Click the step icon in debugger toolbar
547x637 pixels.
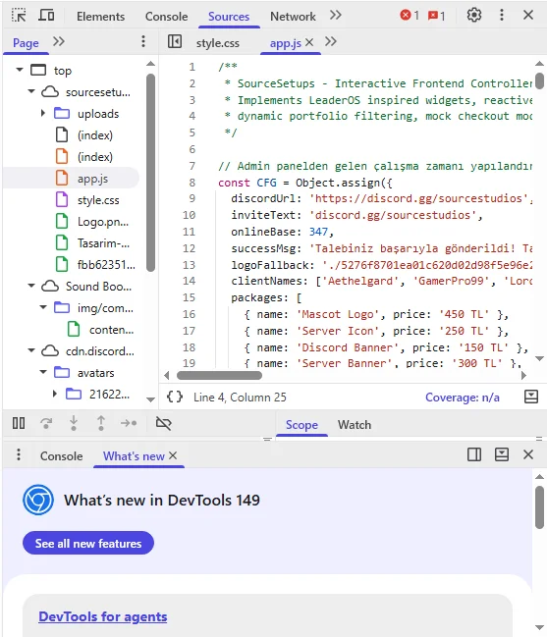click(129, 423)
